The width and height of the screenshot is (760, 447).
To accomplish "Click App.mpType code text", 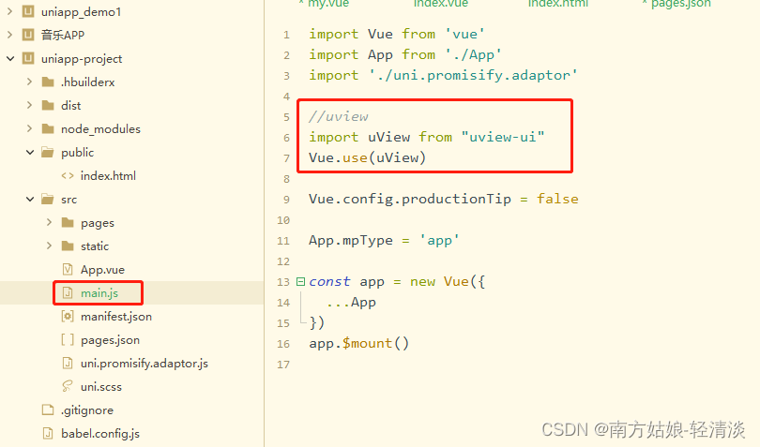I will (x=351, y=240).
